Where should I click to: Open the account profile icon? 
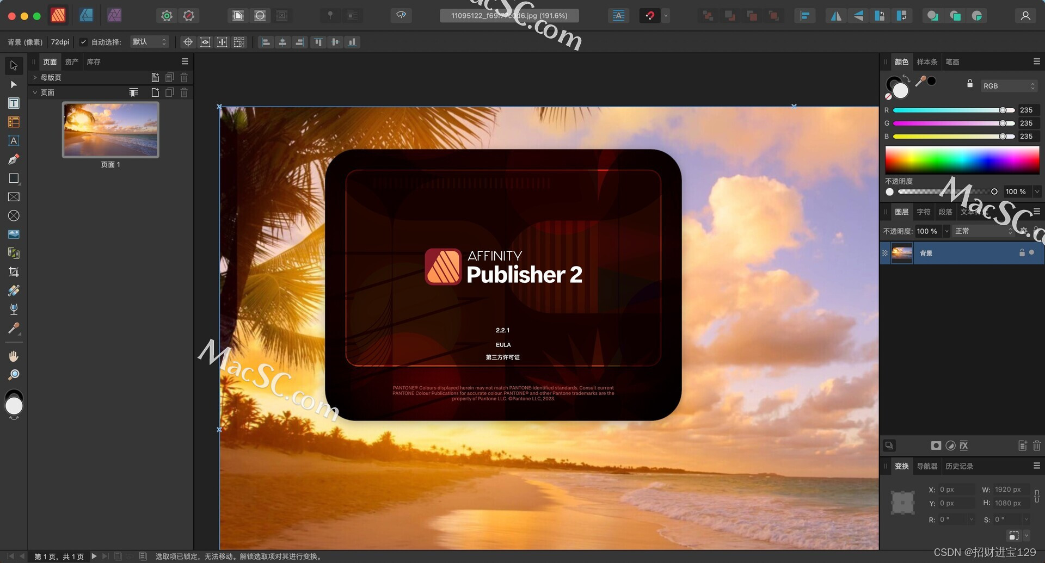pyautogui.click(x=1025, y=16)
